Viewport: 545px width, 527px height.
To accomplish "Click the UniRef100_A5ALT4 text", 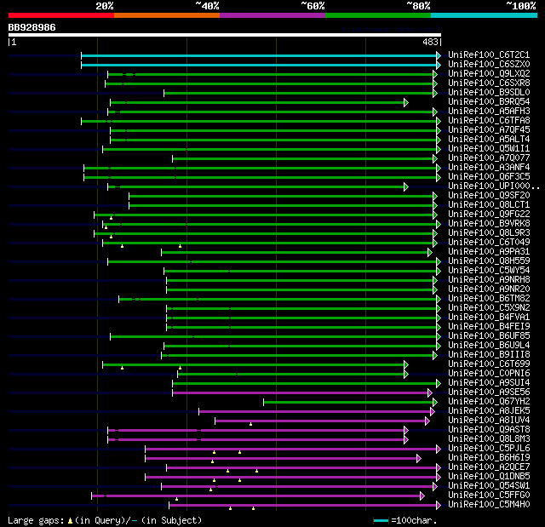I will (489, 140).
